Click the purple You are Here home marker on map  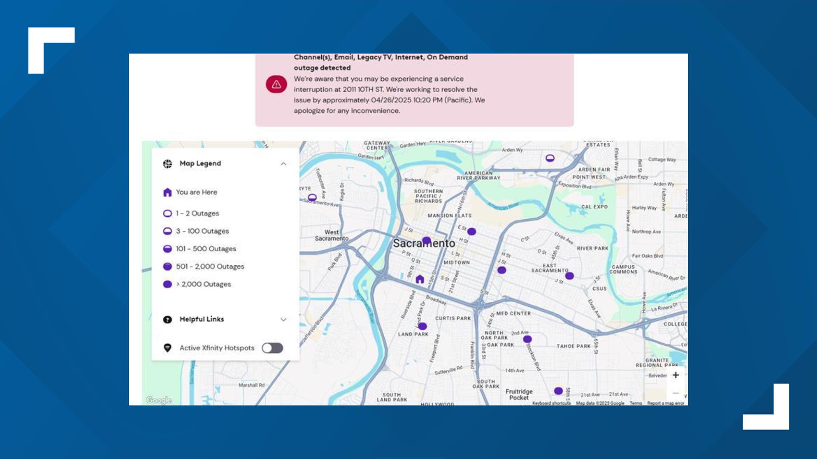click(420, 279)
